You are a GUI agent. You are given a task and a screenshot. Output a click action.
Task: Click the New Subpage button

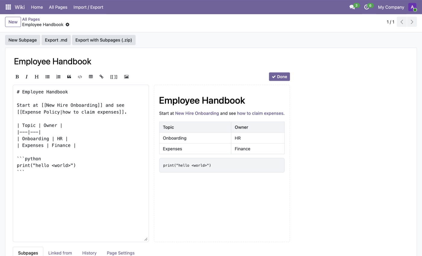pos(23,40)
